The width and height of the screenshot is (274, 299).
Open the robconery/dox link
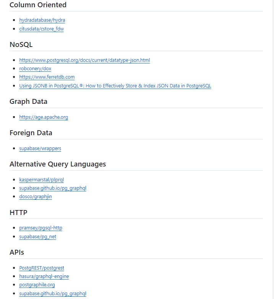click(35, 68)
